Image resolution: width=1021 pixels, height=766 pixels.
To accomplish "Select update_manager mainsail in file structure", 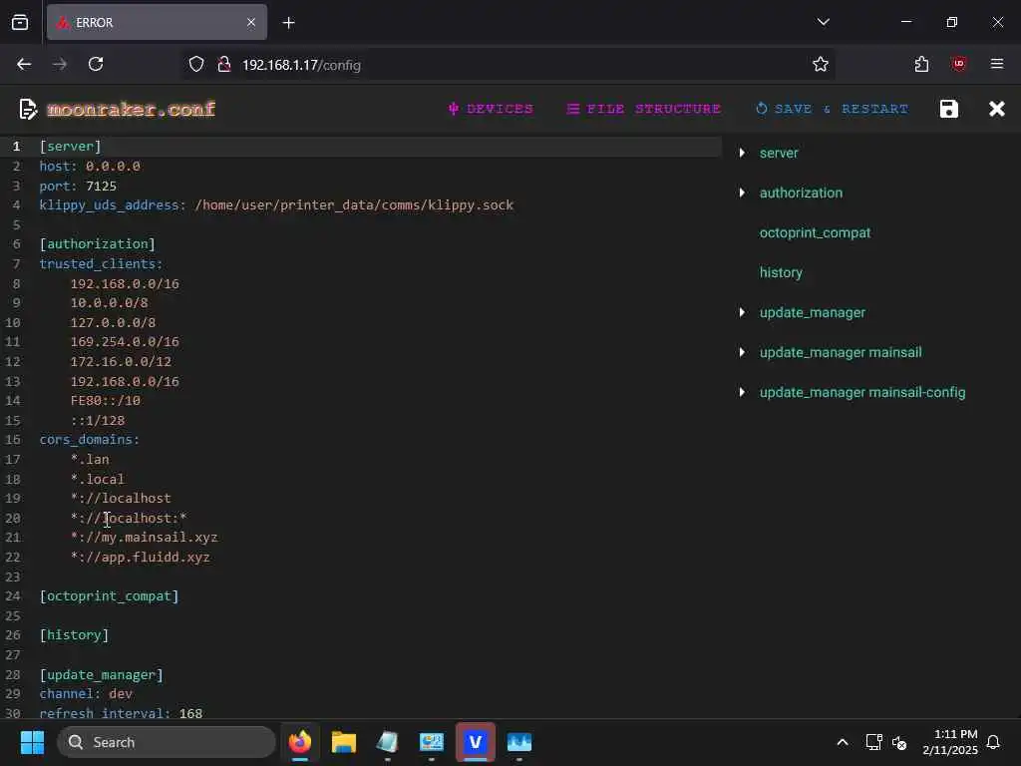I will (840, 352).
